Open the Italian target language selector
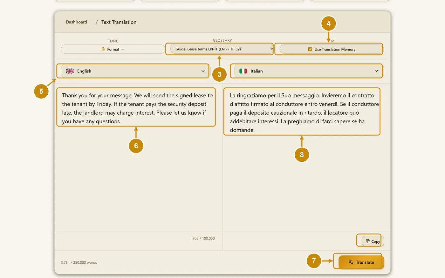The height and width of the screenshot is (278, 445). tap(308, 71)
